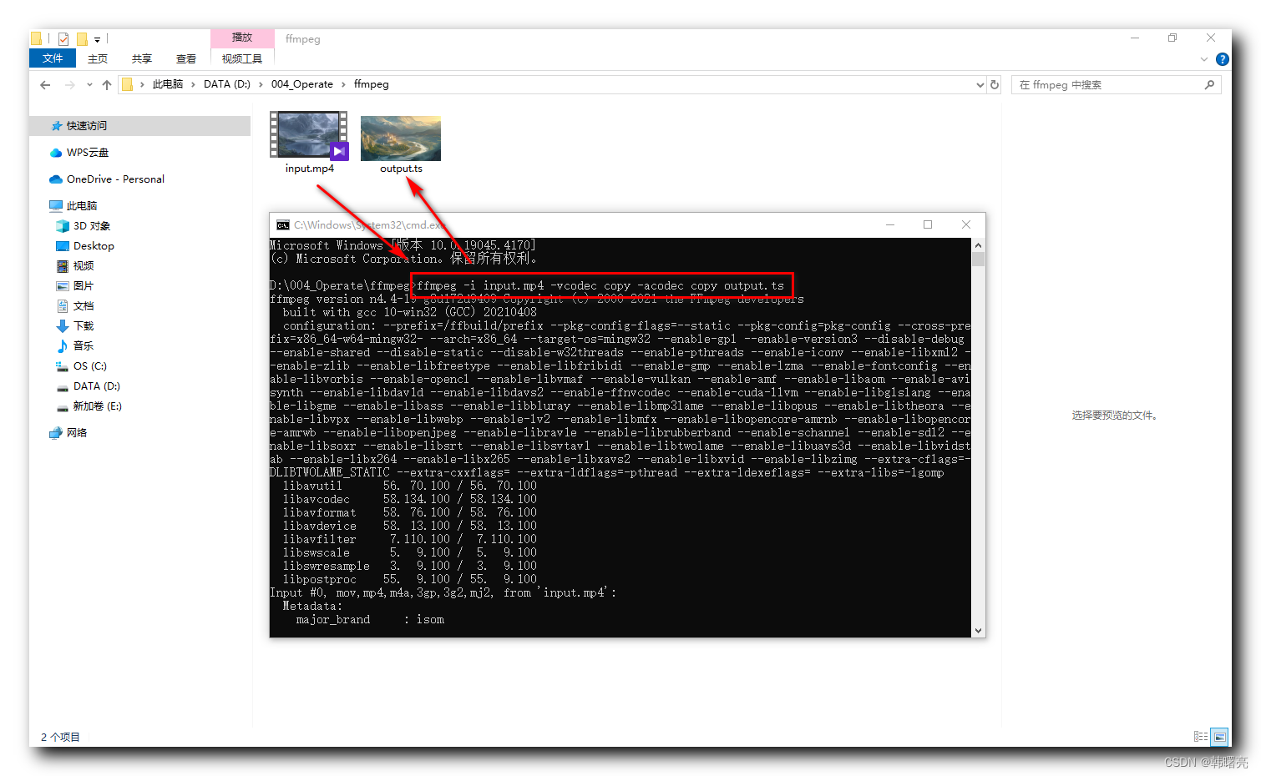Open the recent locations dropdown
This screenshot has width=1261, height=776.
(89, 85)
